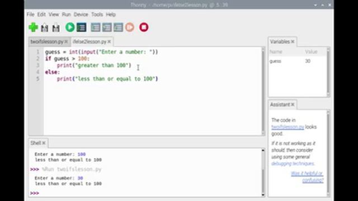
Task: Open the Run menu
Action: click(x=66, y=15)
